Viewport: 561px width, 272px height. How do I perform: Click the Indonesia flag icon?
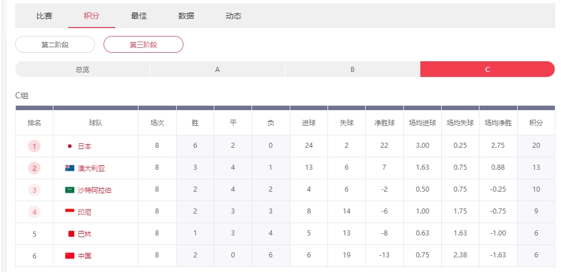(x=70, y=212)
